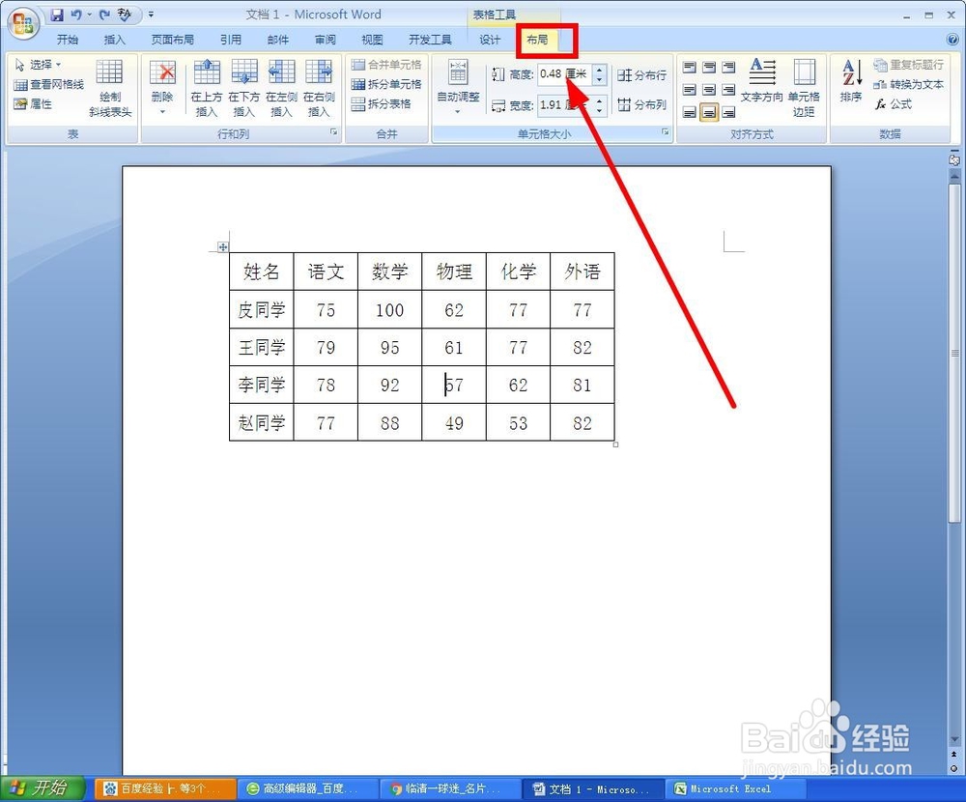
Task: Switch to Microsoft Excel taskbar window
Action: pyautogui.click(x=734, y=788)
